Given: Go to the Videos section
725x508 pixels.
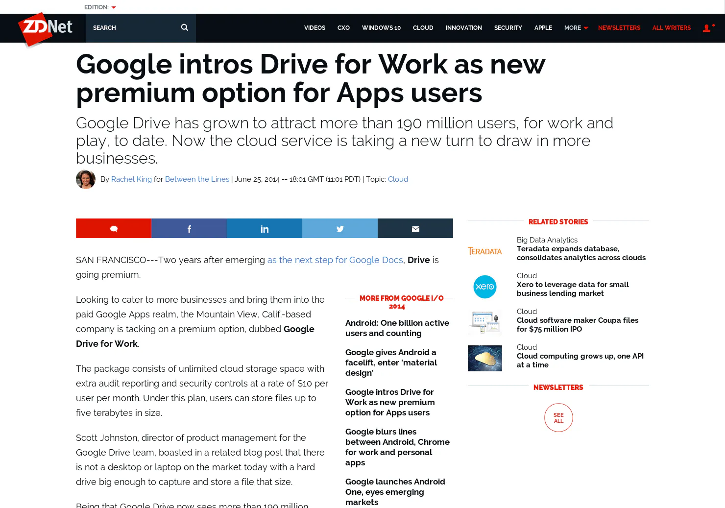Looking at the screenshot, I should tap(314, 28).
